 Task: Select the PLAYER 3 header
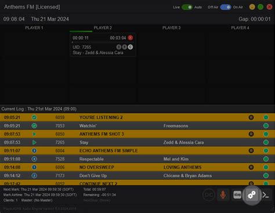[x=171, y=28]
